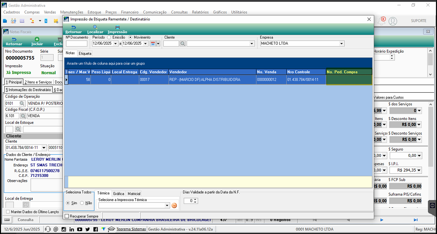Image resolution: width=437 pixels, height=234 pixels.
Task: Switch to the Matricial printer tab
Action: pos(134,194)
